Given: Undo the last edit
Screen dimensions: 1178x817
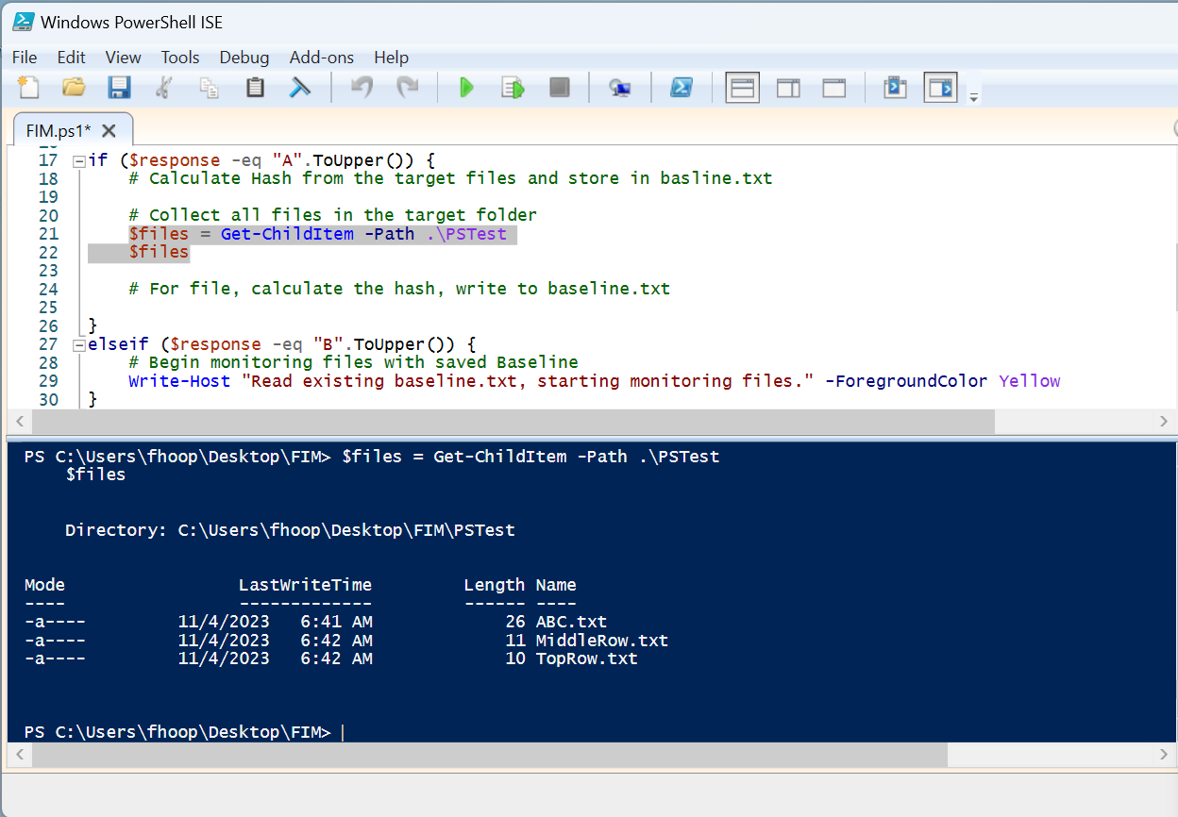Looking at the screenshot, I should coord(361,87).
